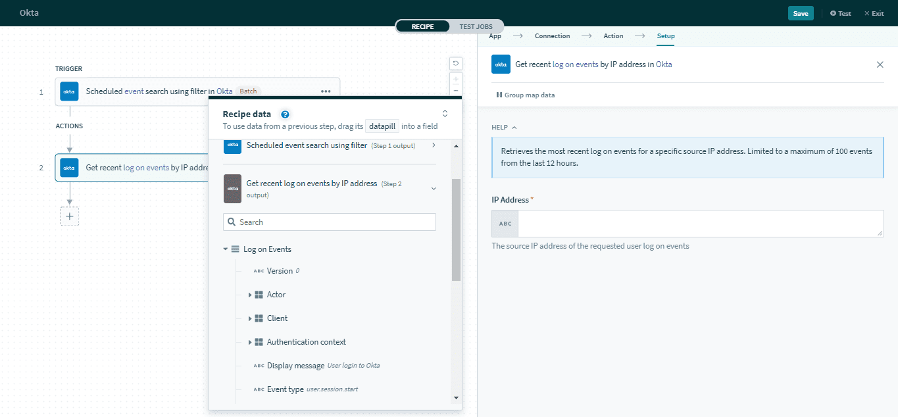Open the three-dot menu on the trigger step

[x=326, y=91]
